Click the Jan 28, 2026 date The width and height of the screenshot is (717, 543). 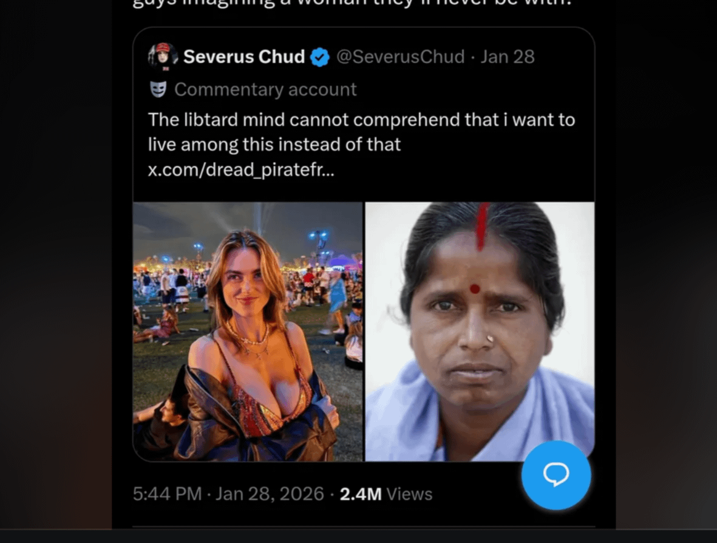pos(270,494)
